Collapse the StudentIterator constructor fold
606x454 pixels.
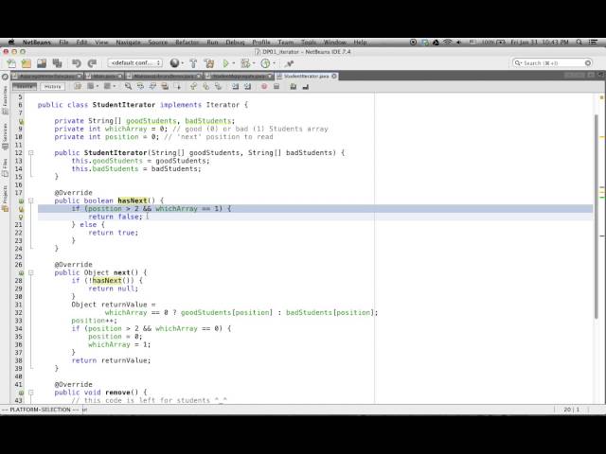point(31,153)
